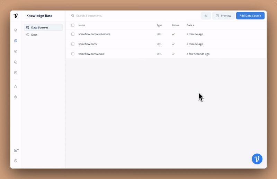The width and height of the screenshot is (277, 179).
Task: Open the connected nodes icon in sidebar
Action: coord(16,86)
